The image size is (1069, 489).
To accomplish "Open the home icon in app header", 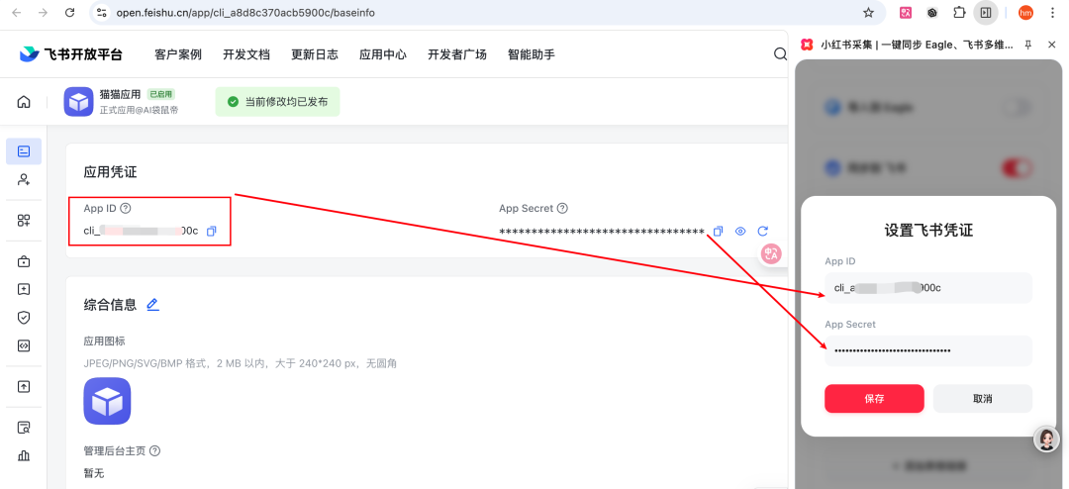I will click(x=24, y=102).
